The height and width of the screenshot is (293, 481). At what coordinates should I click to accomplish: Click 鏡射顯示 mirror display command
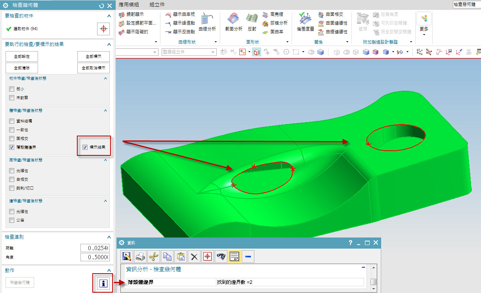click(x=132, y=14)
